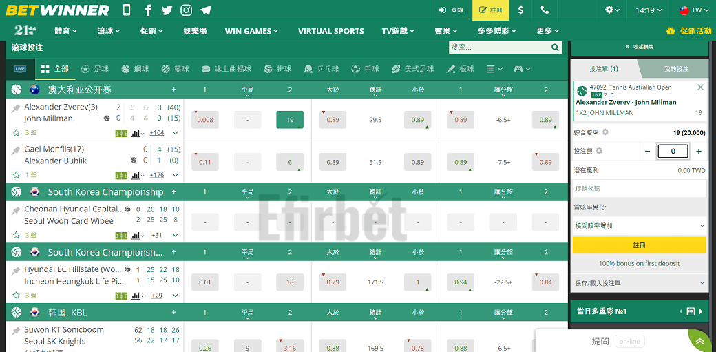Open the Telegram channel icon
The width and height of the screenshot is (716, 352).
(x=205, y=10)
